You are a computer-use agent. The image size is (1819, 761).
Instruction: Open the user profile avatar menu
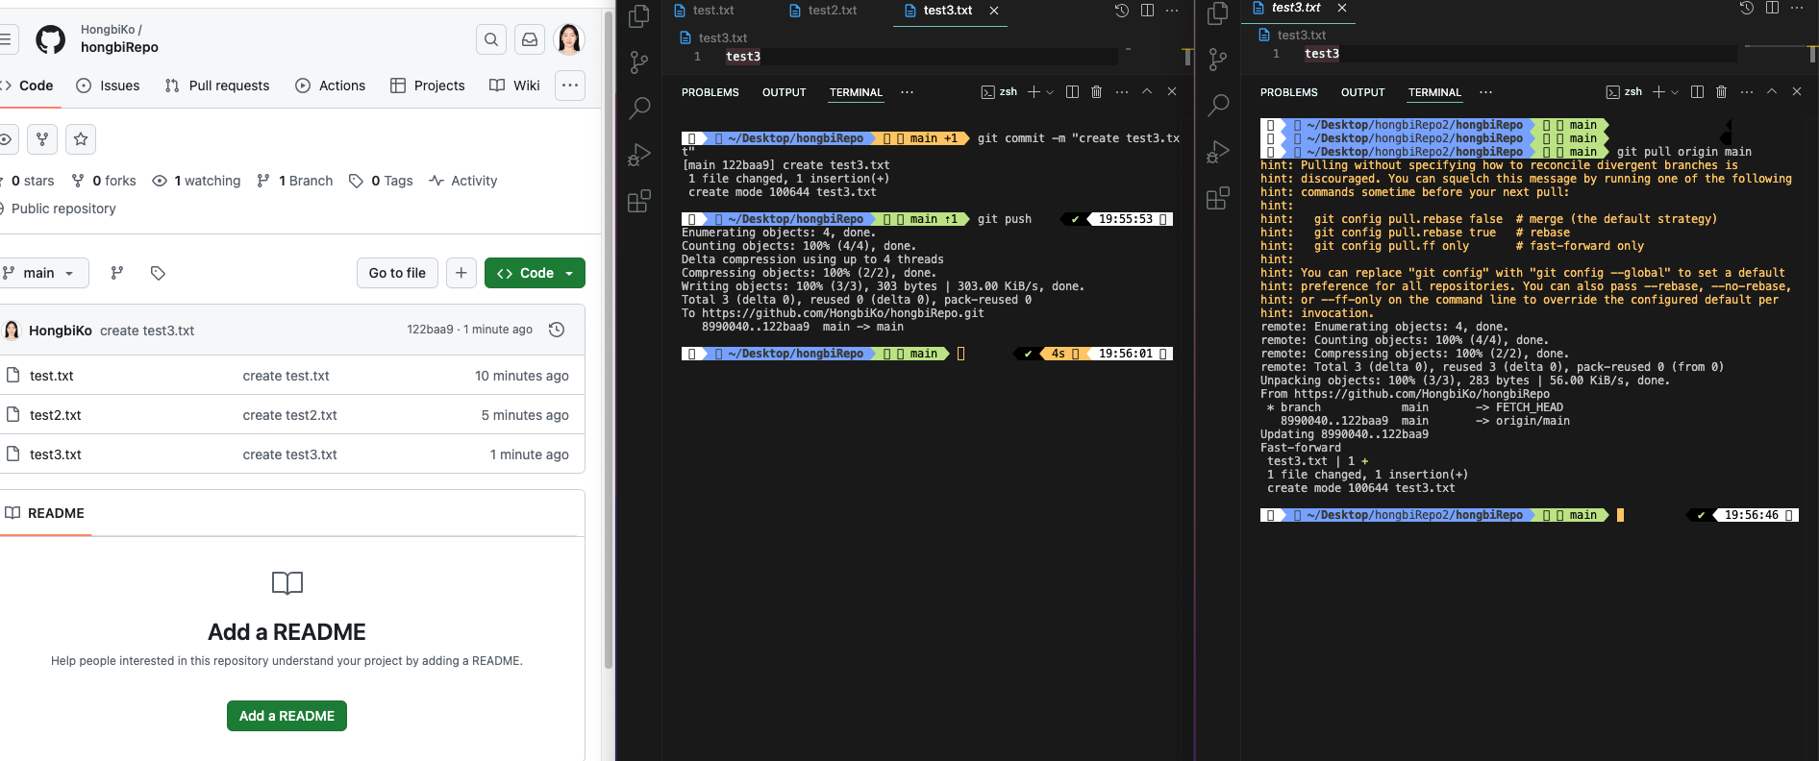[570, 39]
